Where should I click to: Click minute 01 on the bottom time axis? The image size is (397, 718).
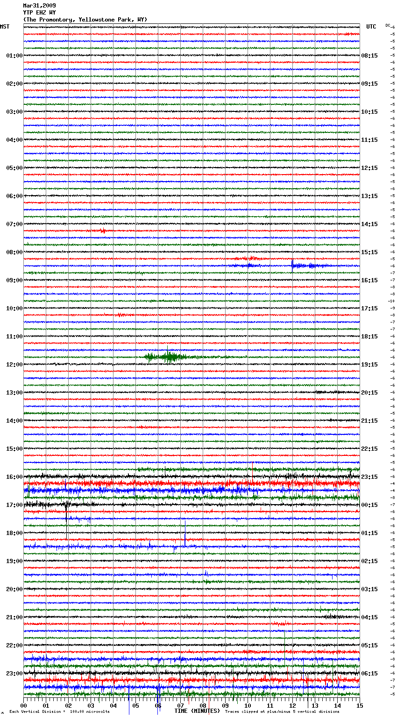46,705
